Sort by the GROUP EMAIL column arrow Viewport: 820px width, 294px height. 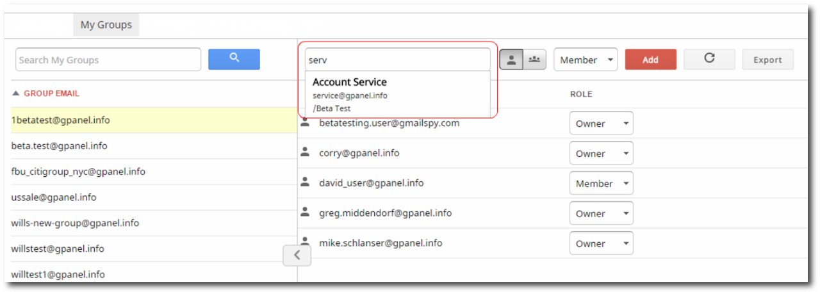[16, 94]
